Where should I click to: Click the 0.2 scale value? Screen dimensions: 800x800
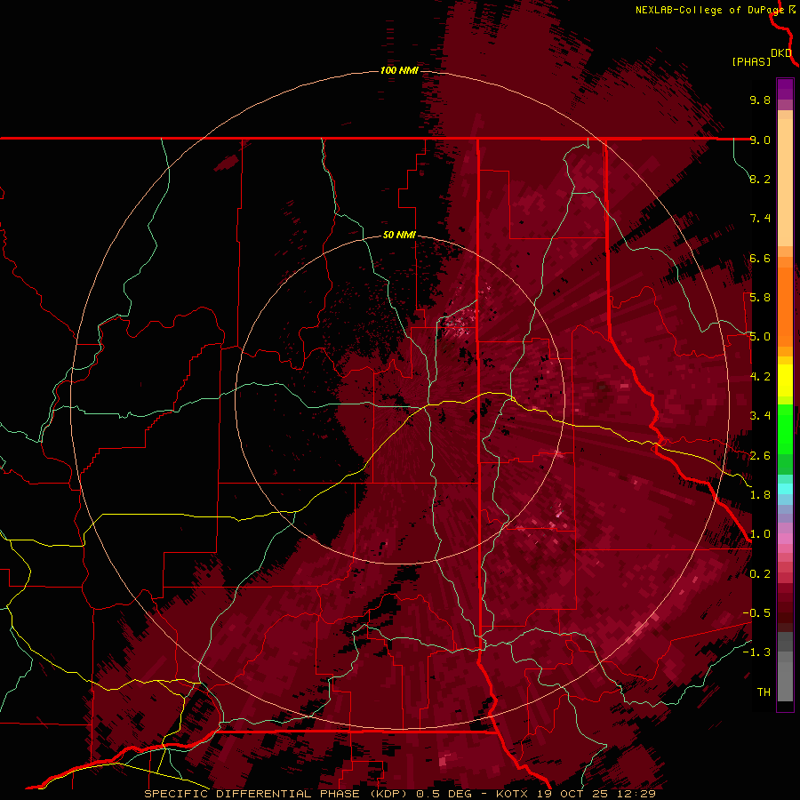(x=760, y=574)
